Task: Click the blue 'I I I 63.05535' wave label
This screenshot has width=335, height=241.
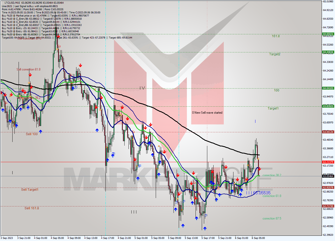Action: tap(258, 193)
